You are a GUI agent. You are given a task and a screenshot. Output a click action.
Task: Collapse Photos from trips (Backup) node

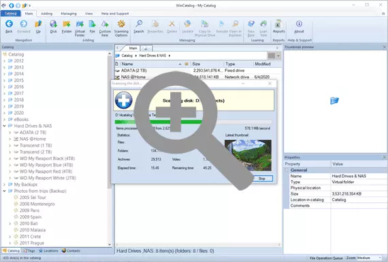pyautogui.click(x=4, y=191)
